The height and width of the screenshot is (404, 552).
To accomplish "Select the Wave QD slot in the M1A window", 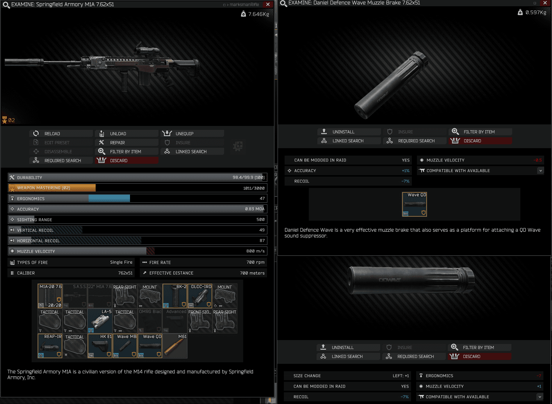I will pos(150,346).
